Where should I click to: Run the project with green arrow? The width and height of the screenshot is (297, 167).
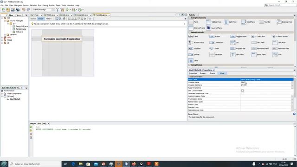[x=67, y=10]
